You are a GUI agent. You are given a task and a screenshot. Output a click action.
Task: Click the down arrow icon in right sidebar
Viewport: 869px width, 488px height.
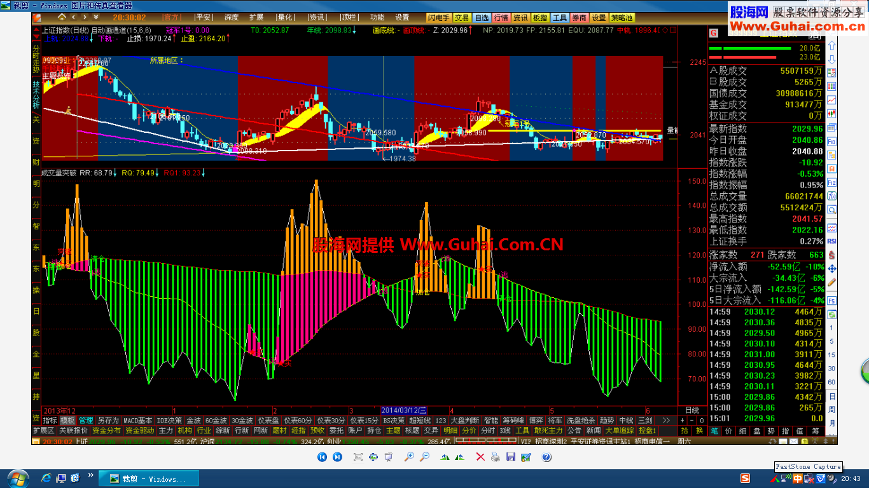(x=831, y=58)
